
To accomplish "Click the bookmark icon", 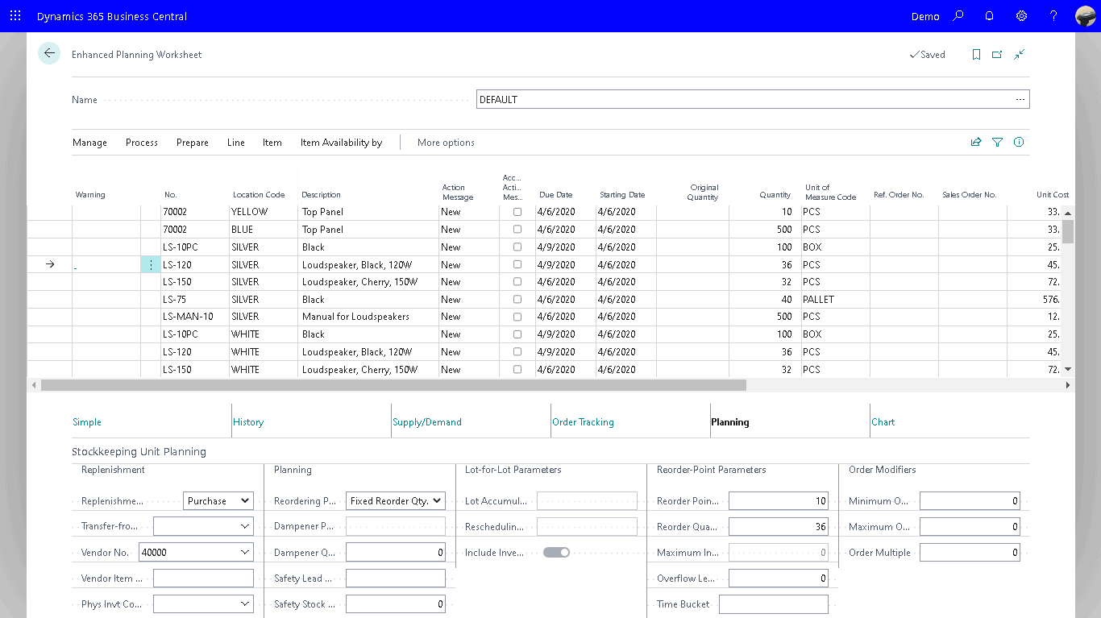I will point(976,55).
